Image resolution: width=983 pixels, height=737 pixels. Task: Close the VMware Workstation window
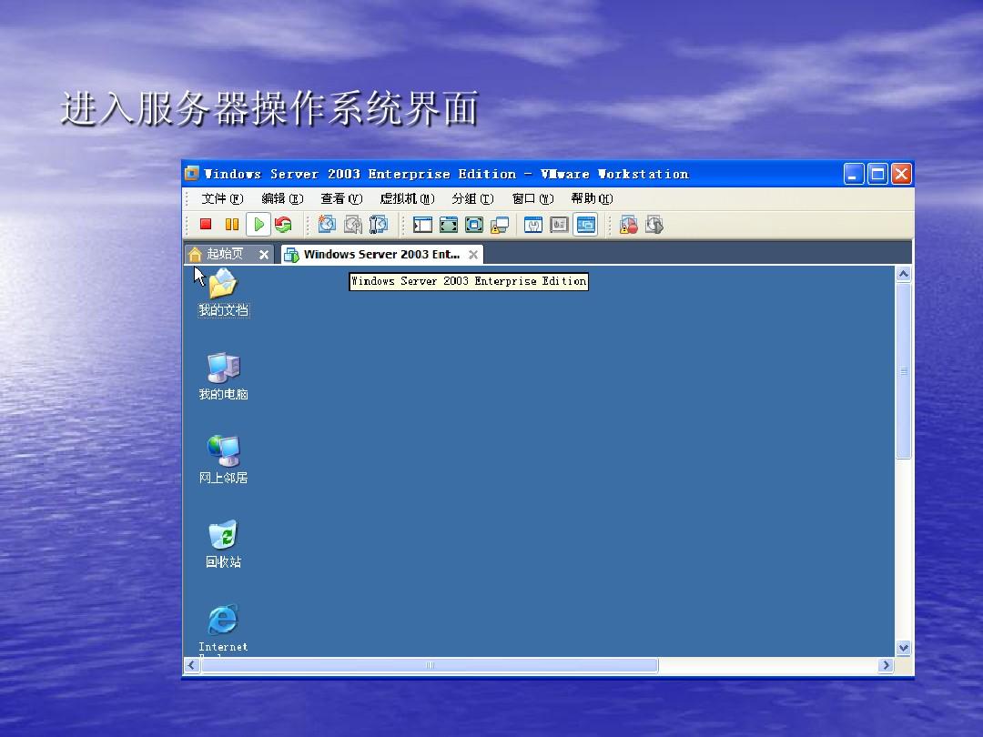point(901,174)
